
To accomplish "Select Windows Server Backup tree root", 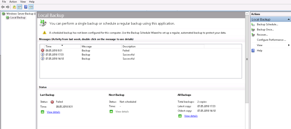I will [x=20, y=14].
